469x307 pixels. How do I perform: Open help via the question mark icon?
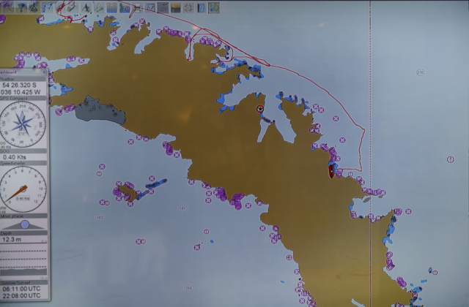pyautogui.click(x=201, y=8)
